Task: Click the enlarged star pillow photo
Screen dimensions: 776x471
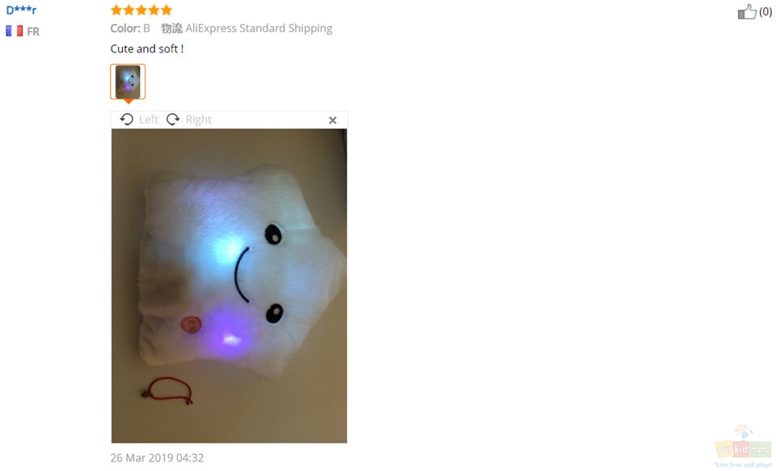Action: click(x=229, y=285)
